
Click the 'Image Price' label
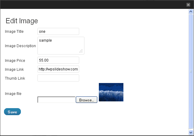click(x=15, y=61)
